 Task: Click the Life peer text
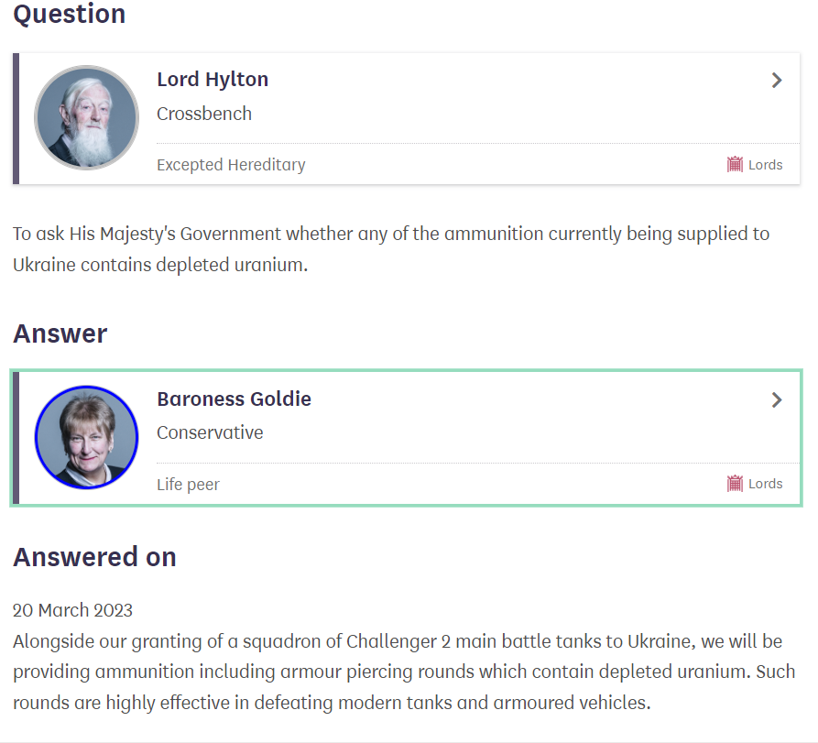(x=188, y=484)
